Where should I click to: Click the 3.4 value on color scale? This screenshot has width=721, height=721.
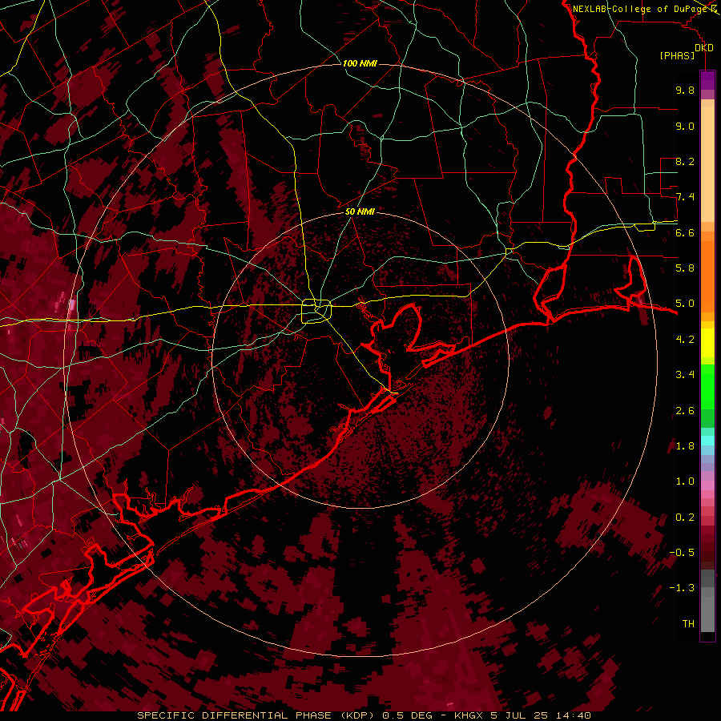(685, 375)
